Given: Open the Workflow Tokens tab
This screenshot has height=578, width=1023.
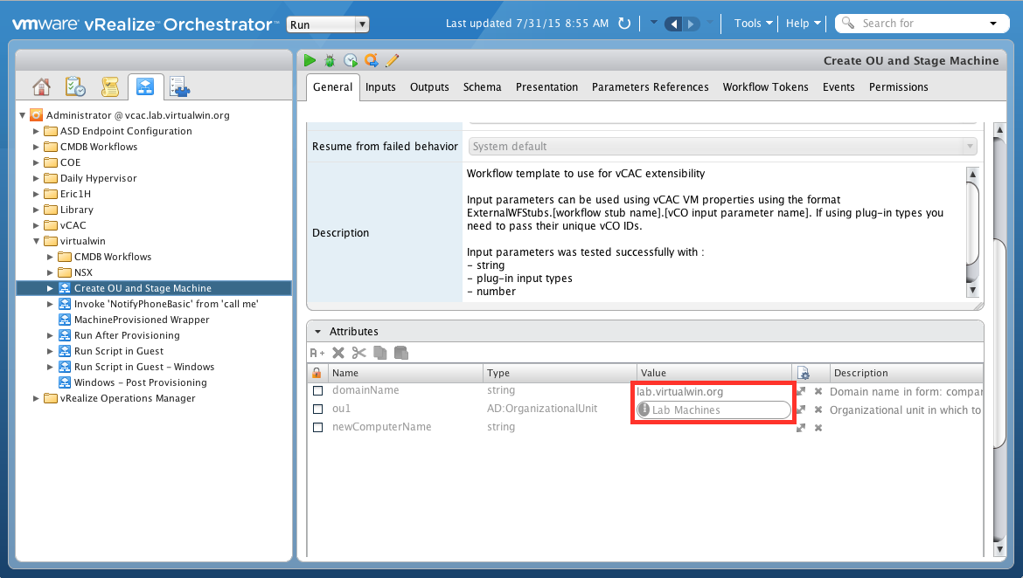Looking at the screenshot, I should [x=765, y=87].
